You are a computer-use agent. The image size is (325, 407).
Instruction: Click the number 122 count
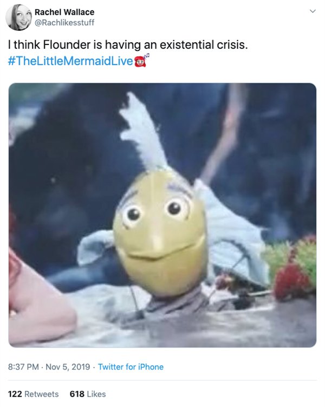point(15,394)
